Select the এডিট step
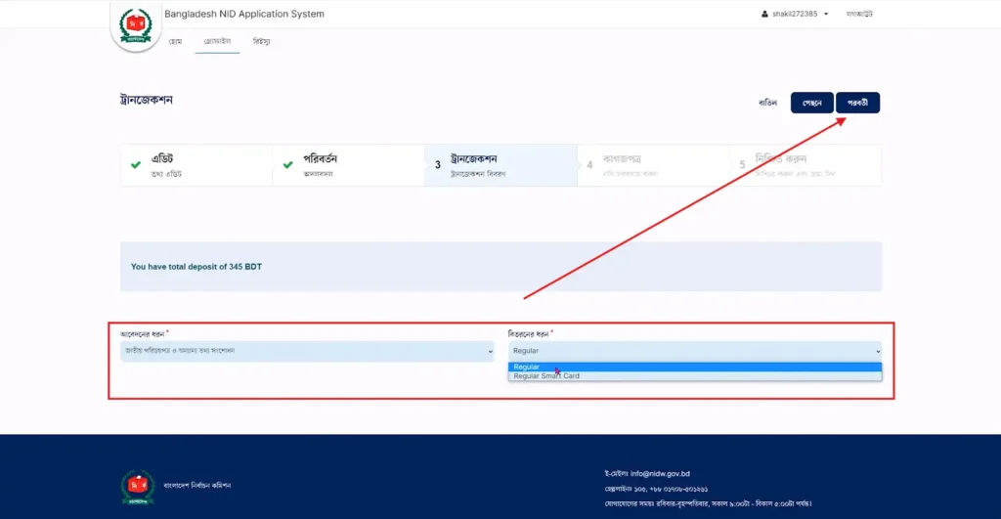 [196, 165]
